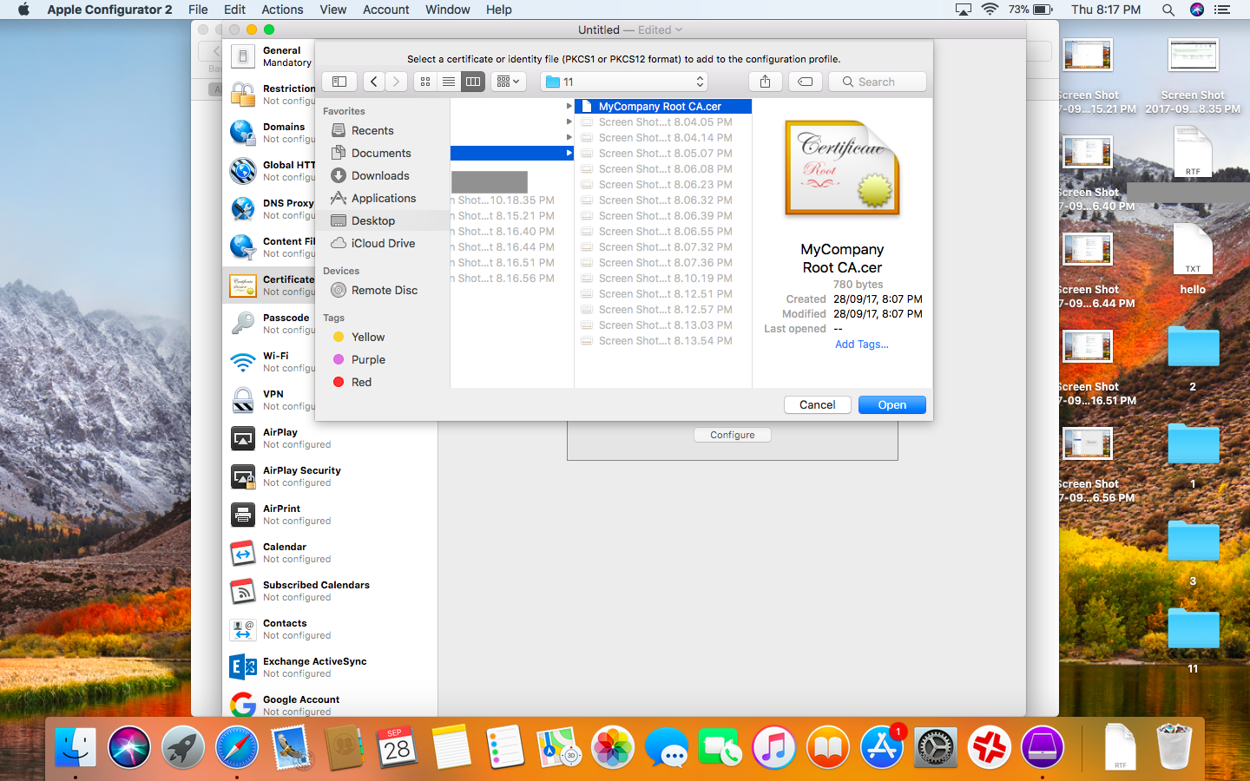The image size is (1250, 781).
Task: Select column view mode
Action: [x=473, y=82]
